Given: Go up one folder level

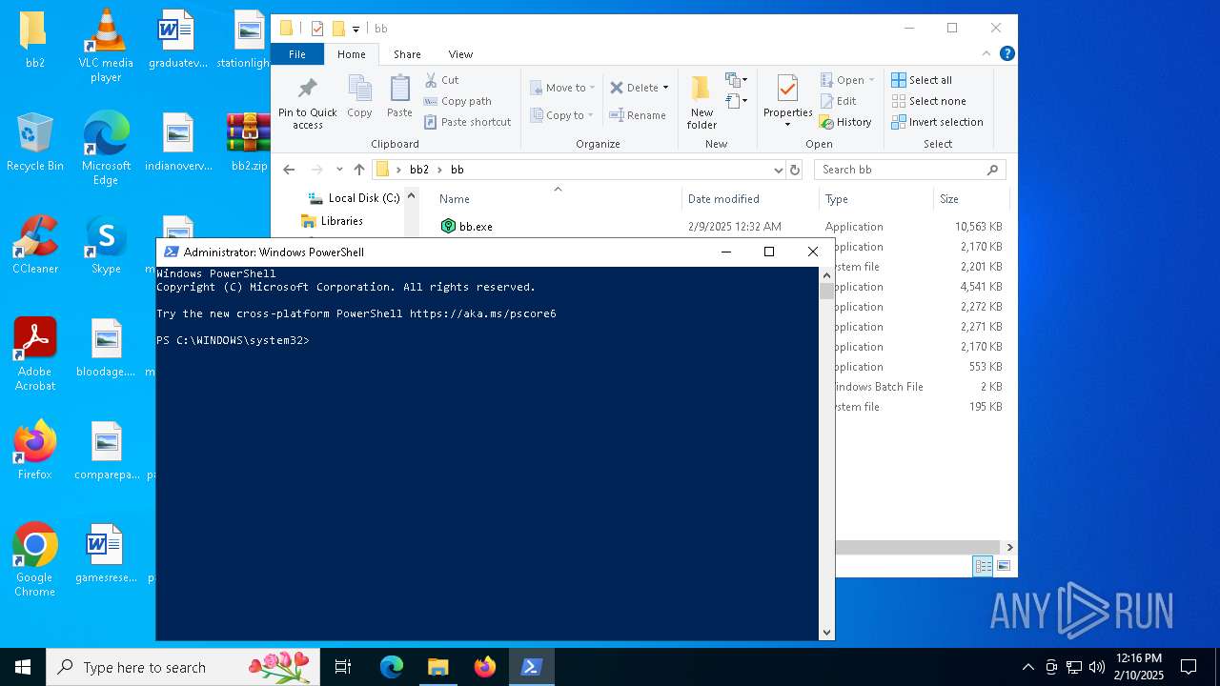Looking at the screenshot, I should pyautogui.click(x=359, y=170).
